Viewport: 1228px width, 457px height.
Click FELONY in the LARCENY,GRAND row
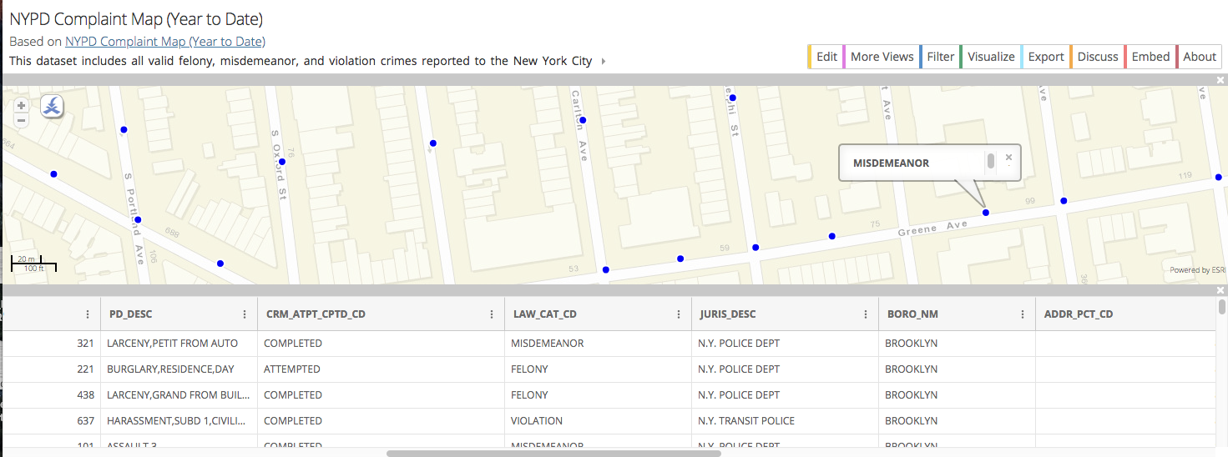point(598,395)
